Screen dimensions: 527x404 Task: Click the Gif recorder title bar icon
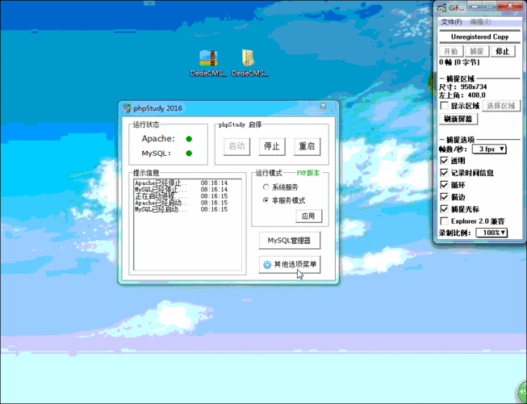443,7
